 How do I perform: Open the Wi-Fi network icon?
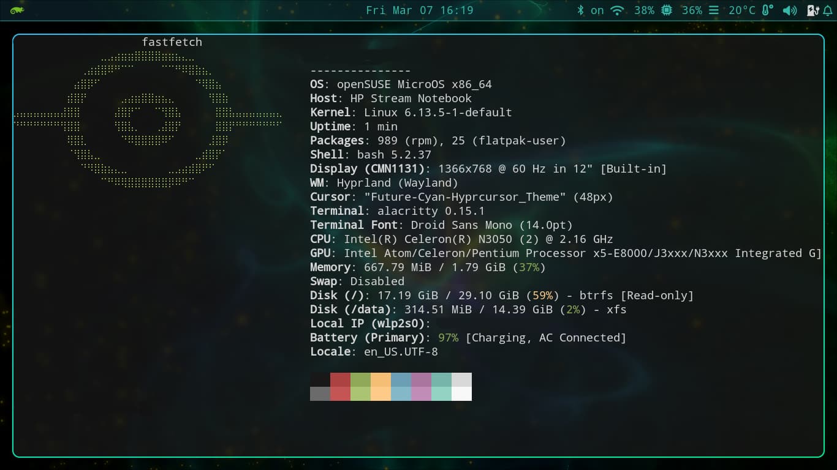(617, 10)
